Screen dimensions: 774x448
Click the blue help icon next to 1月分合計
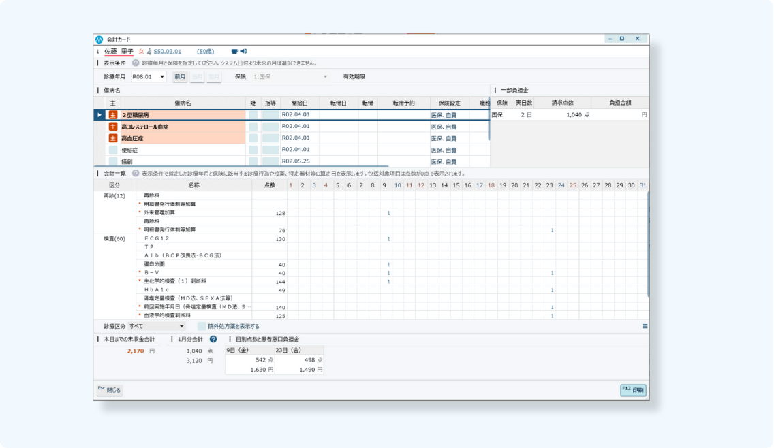coord(213,339)
